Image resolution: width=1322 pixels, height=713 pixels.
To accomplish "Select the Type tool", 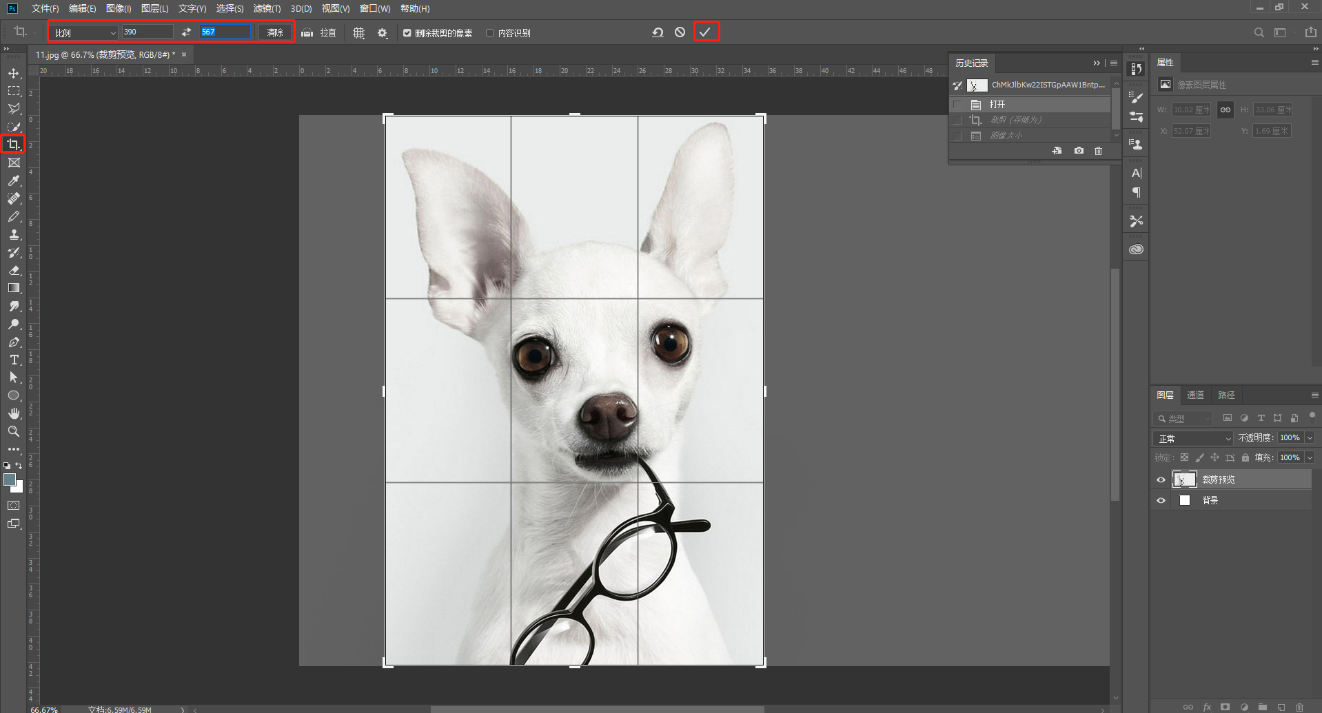I will (13, 360).
